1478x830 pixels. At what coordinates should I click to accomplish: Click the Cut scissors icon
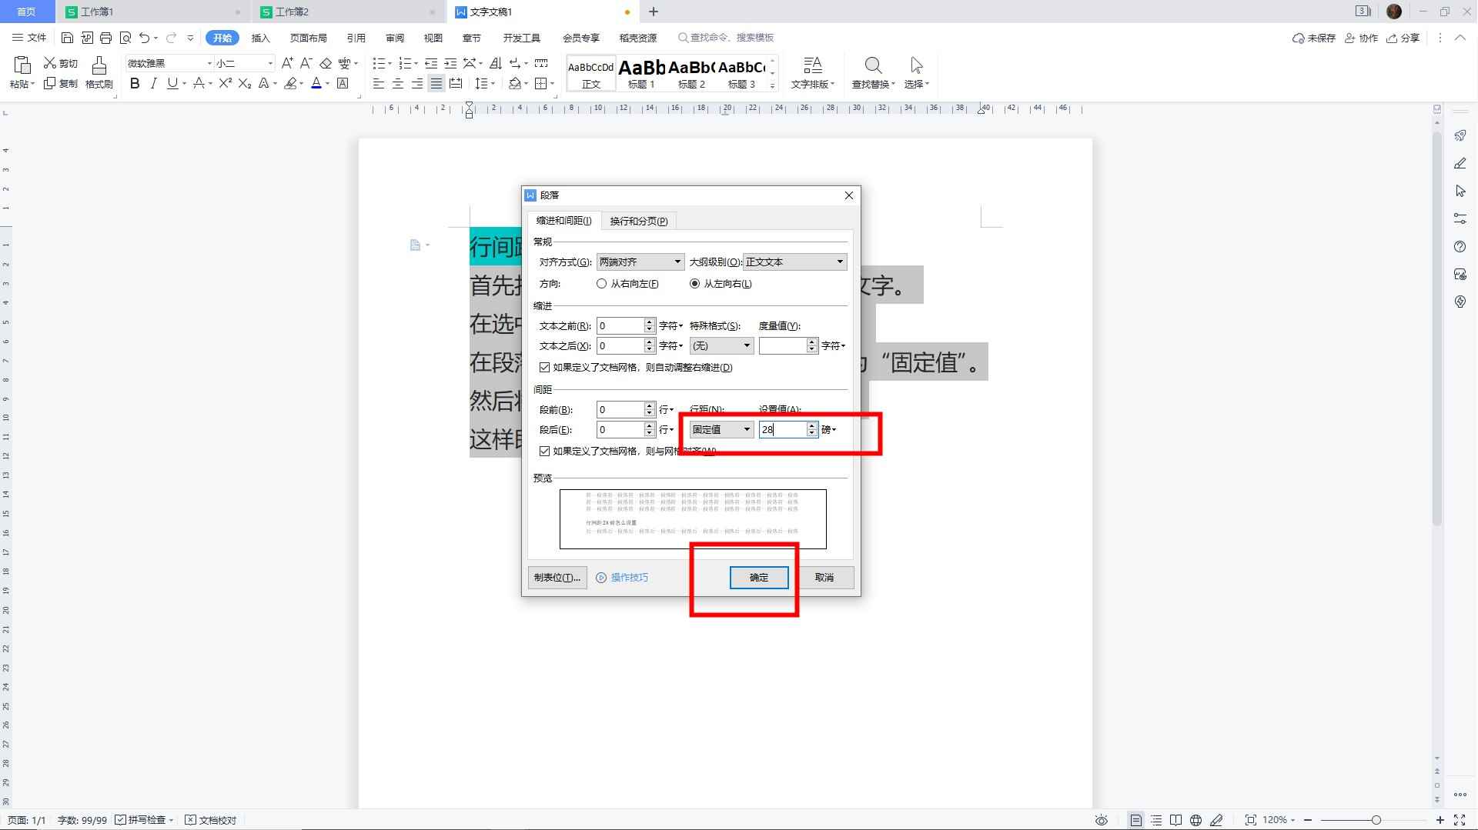pyautogui.click(x=60, y=63)
